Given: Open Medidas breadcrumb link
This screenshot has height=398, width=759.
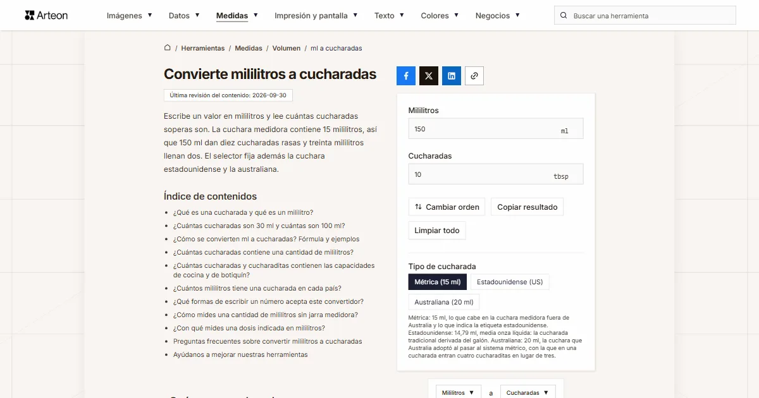Looking at the screenshot, I should point(249,48).
